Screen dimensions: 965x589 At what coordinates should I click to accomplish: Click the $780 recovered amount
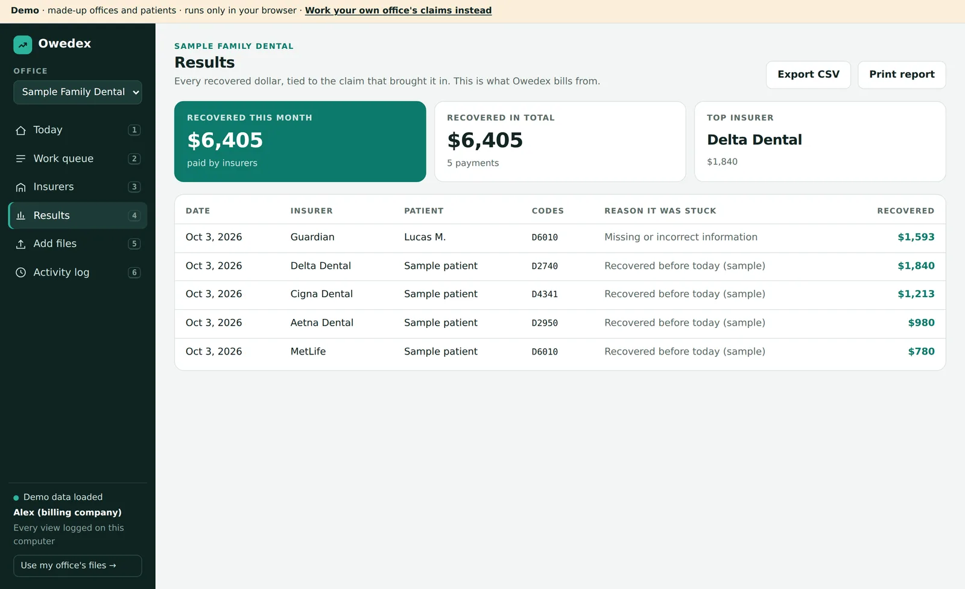tap(921, 351)
